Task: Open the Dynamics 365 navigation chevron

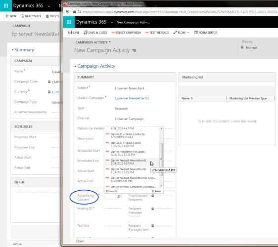Action: click(112, 23)
